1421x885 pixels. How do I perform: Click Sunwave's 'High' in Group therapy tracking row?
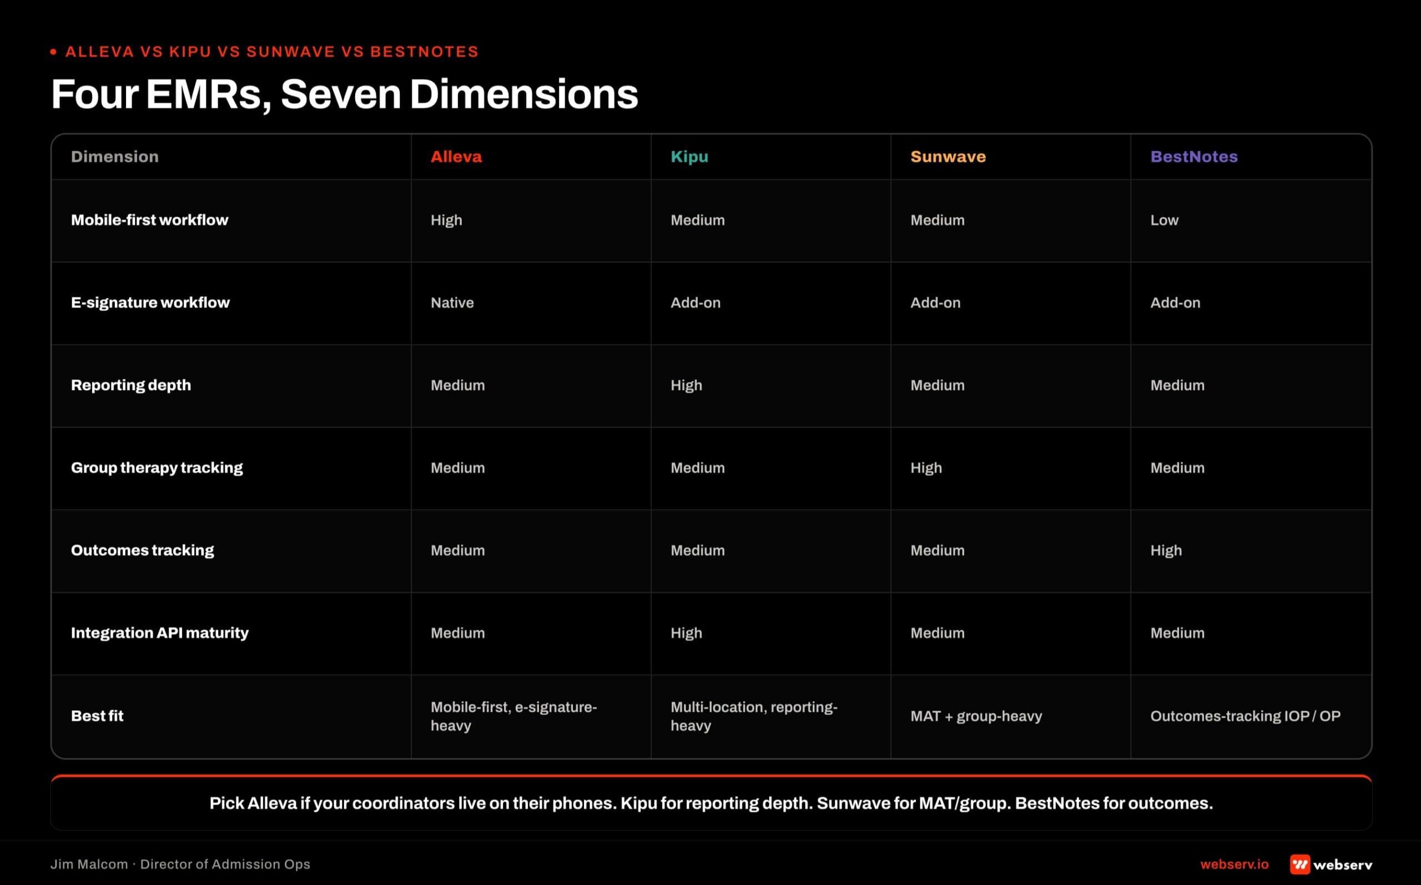(926, 468)
